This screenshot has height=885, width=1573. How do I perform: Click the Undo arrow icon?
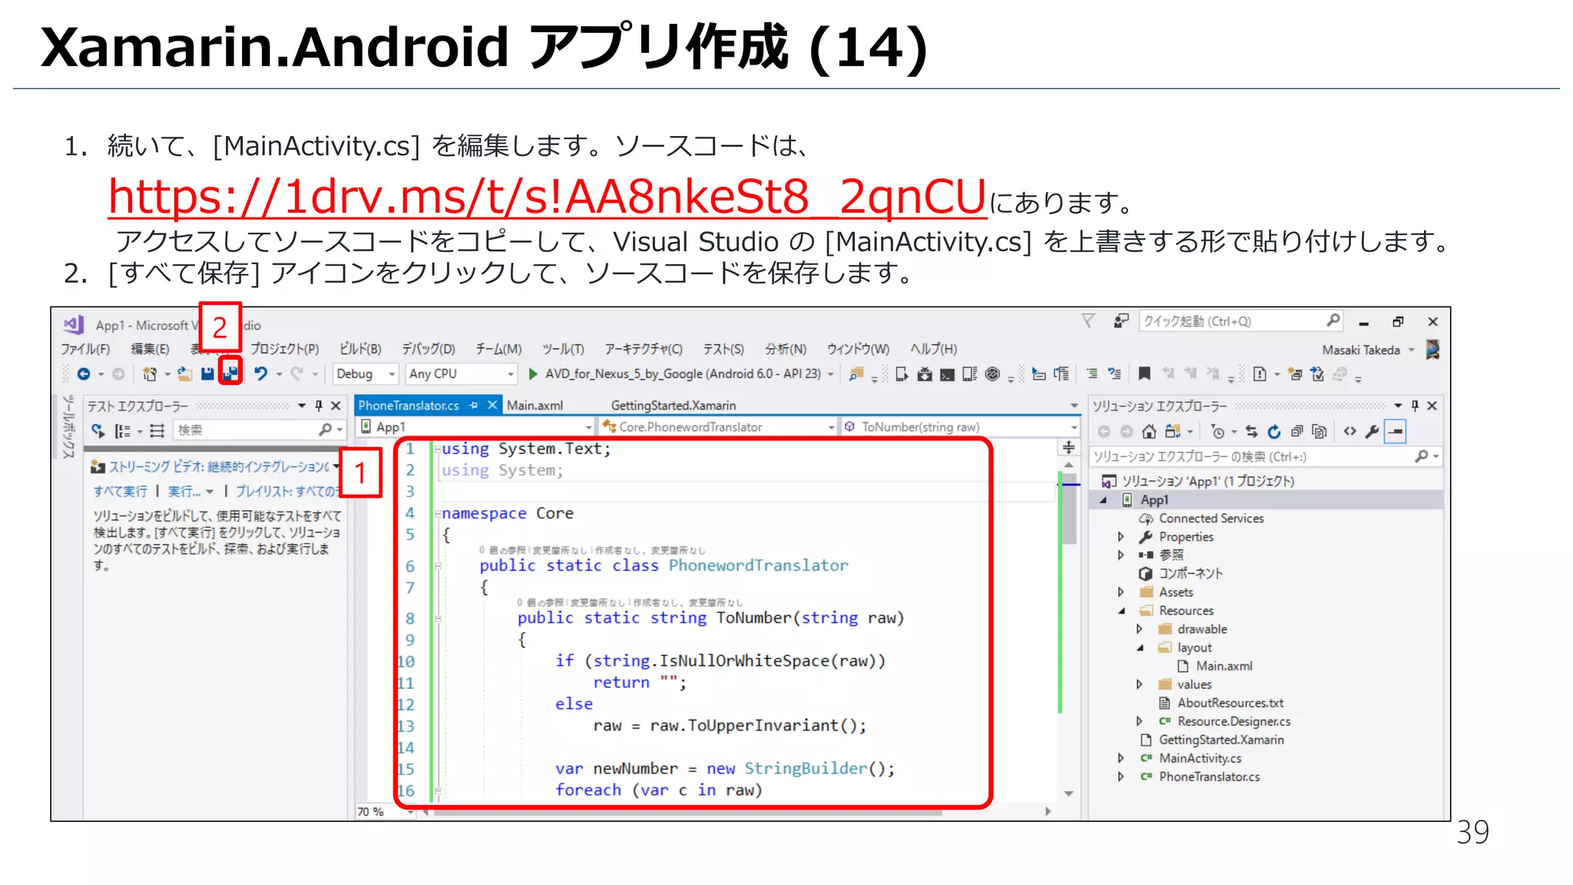(x=261, y=373)
